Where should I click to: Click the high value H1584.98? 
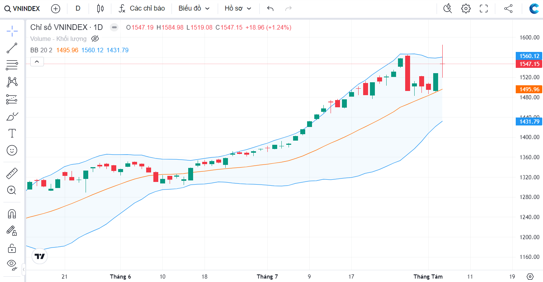pyautogui.click(x=170, y=27)
